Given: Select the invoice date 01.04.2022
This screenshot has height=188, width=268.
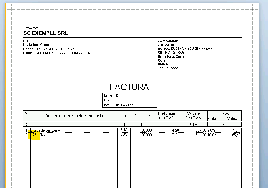Looking at the screenshot, I should point(124,105).
